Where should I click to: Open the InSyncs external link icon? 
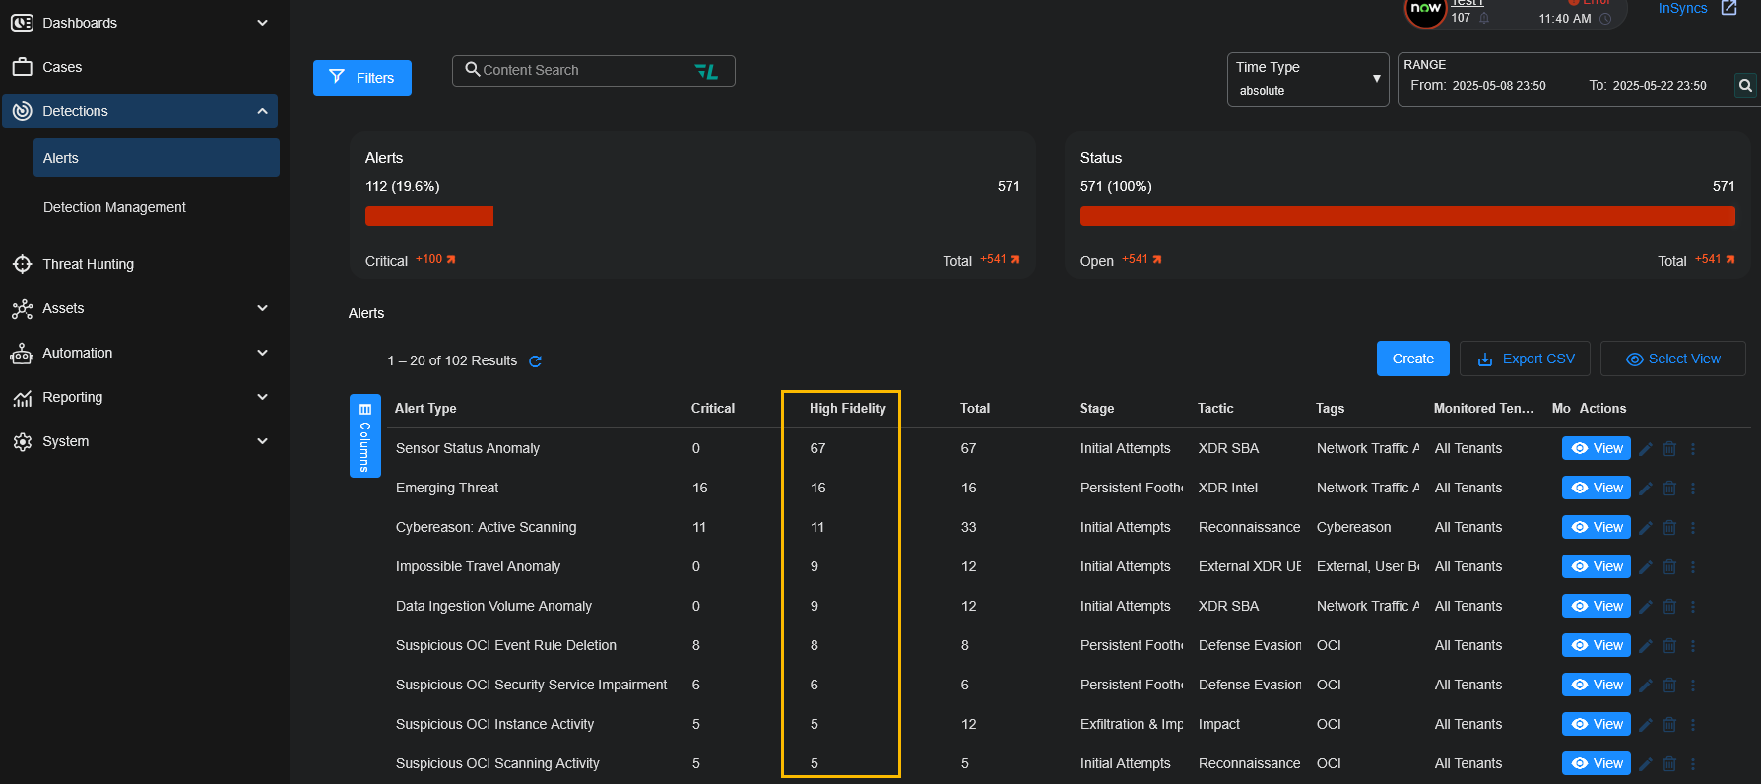point(1728,8)
